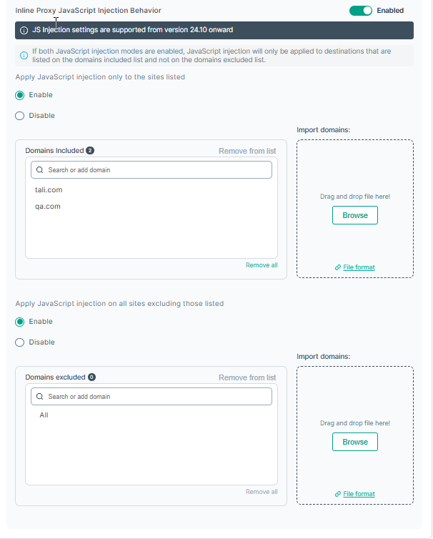The height and width of the screenshot is (539, 433).
Task: Click the search icon in Domains Included field
Action: 40,170
